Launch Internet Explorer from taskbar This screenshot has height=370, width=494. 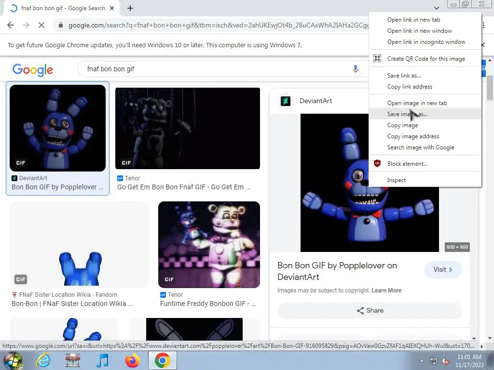click(43, 360)
